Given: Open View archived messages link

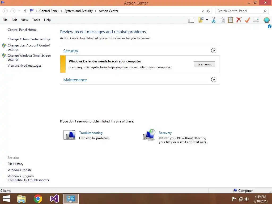Looking at the screenshot, I should point(24,66).
